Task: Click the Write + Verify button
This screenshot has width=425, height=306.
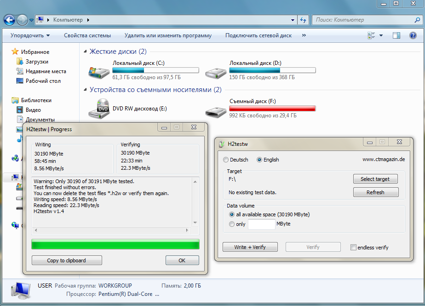Action: tap(250, 247)
